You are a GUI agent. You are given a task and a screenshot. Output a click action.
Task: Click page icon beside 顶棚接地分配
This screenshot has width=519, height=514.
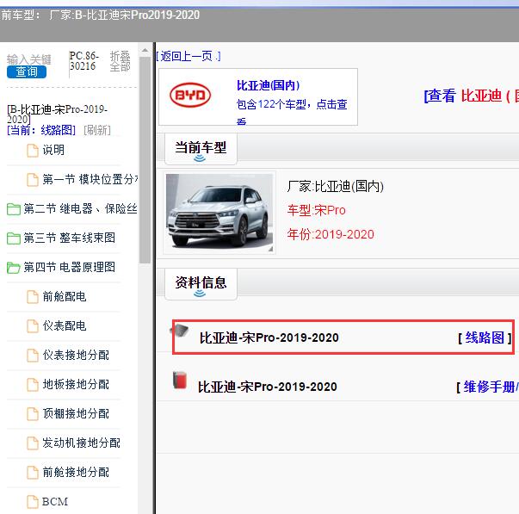point(33,414)
